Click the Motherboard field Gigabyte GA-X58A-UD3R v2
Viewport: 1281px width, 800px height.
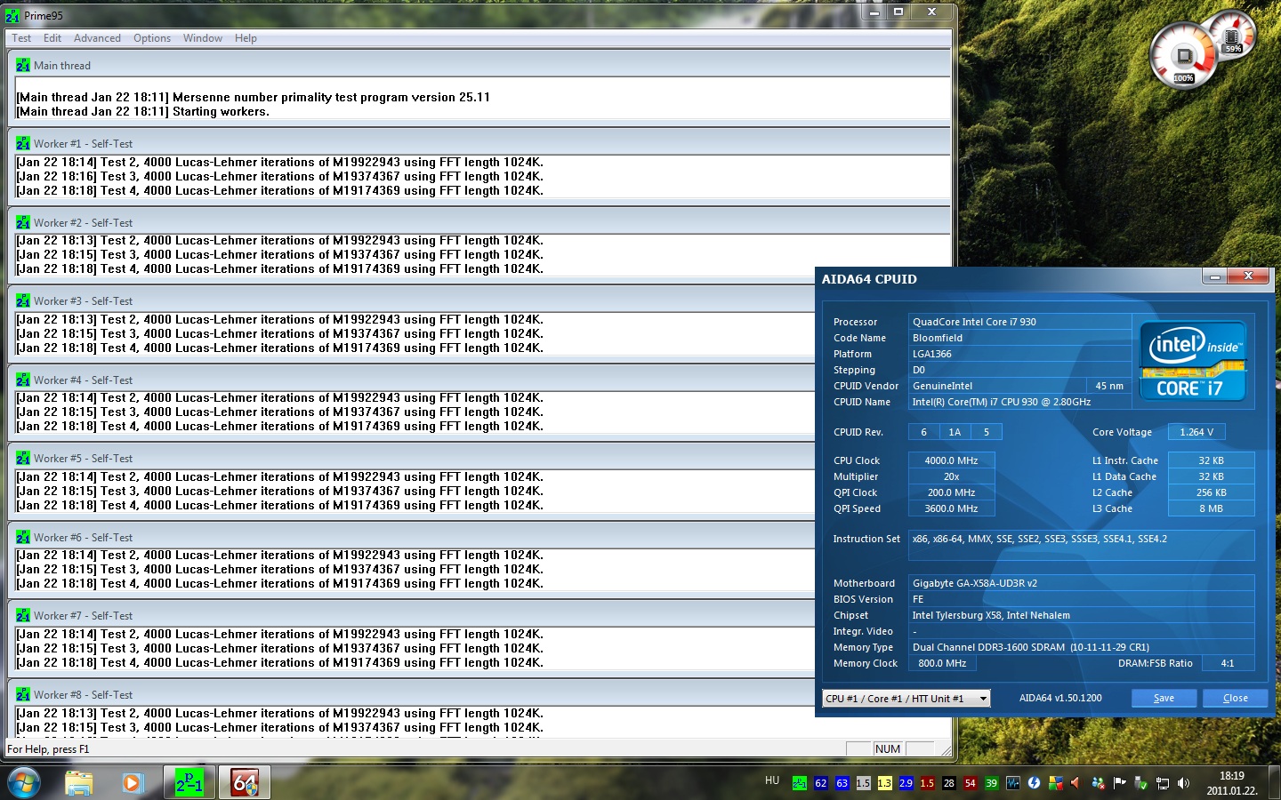1081,583
